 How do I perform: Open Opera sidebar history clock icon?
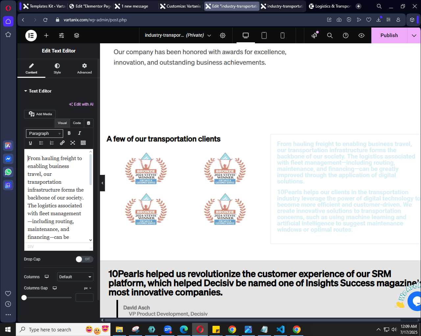click(8, 304)
